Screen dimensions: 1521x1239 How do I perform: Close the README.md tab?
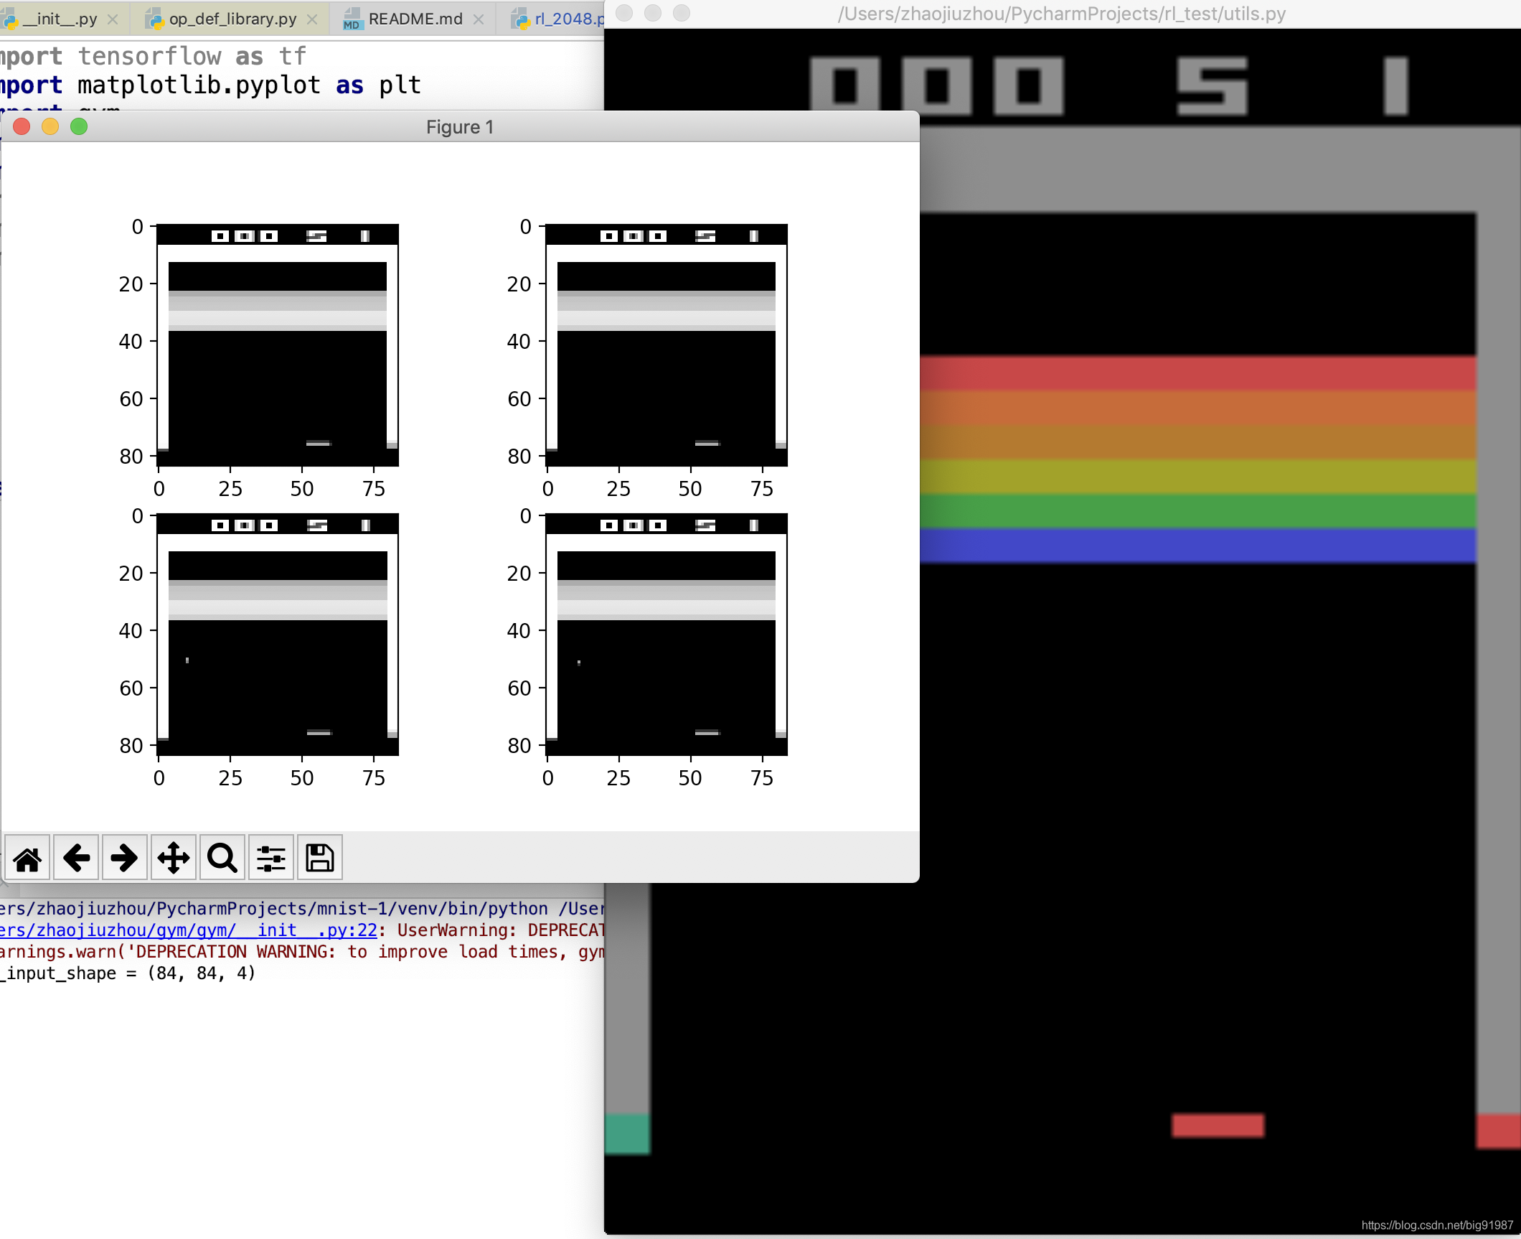pyautogui.click(x=479, y=19)
